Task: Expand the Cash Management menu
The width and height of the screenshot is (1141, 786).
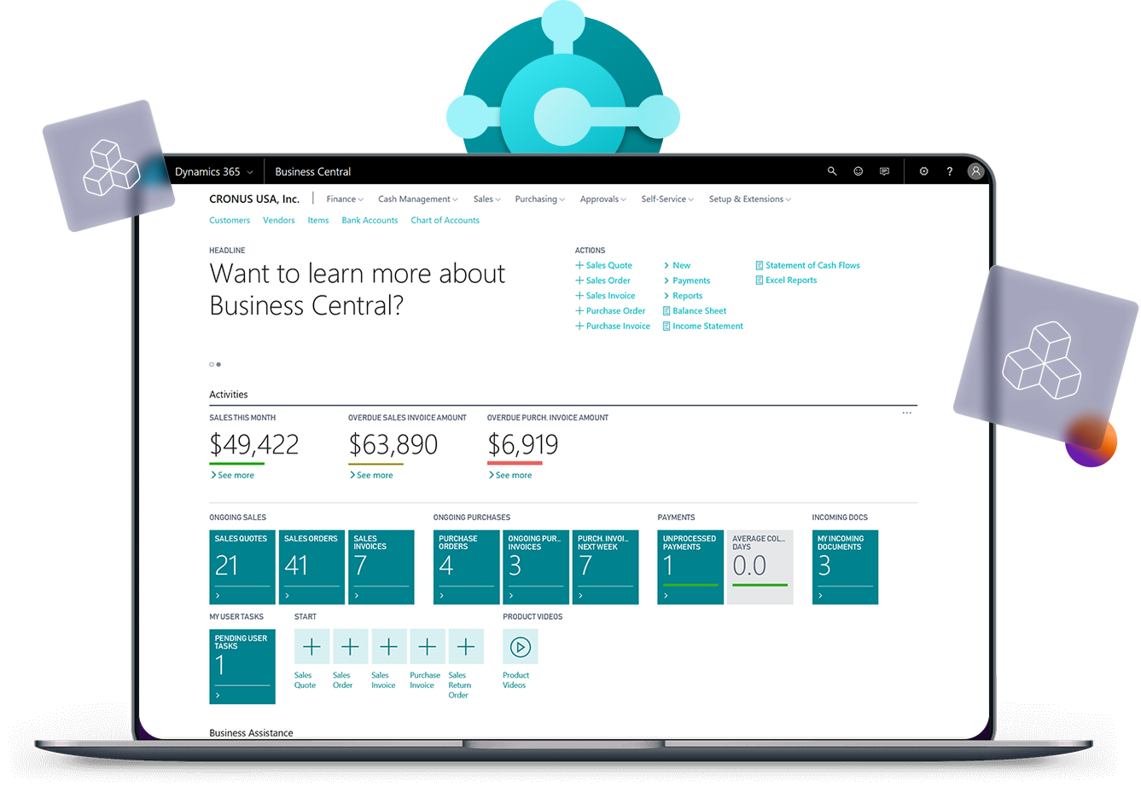Action: tap(416, 199)
